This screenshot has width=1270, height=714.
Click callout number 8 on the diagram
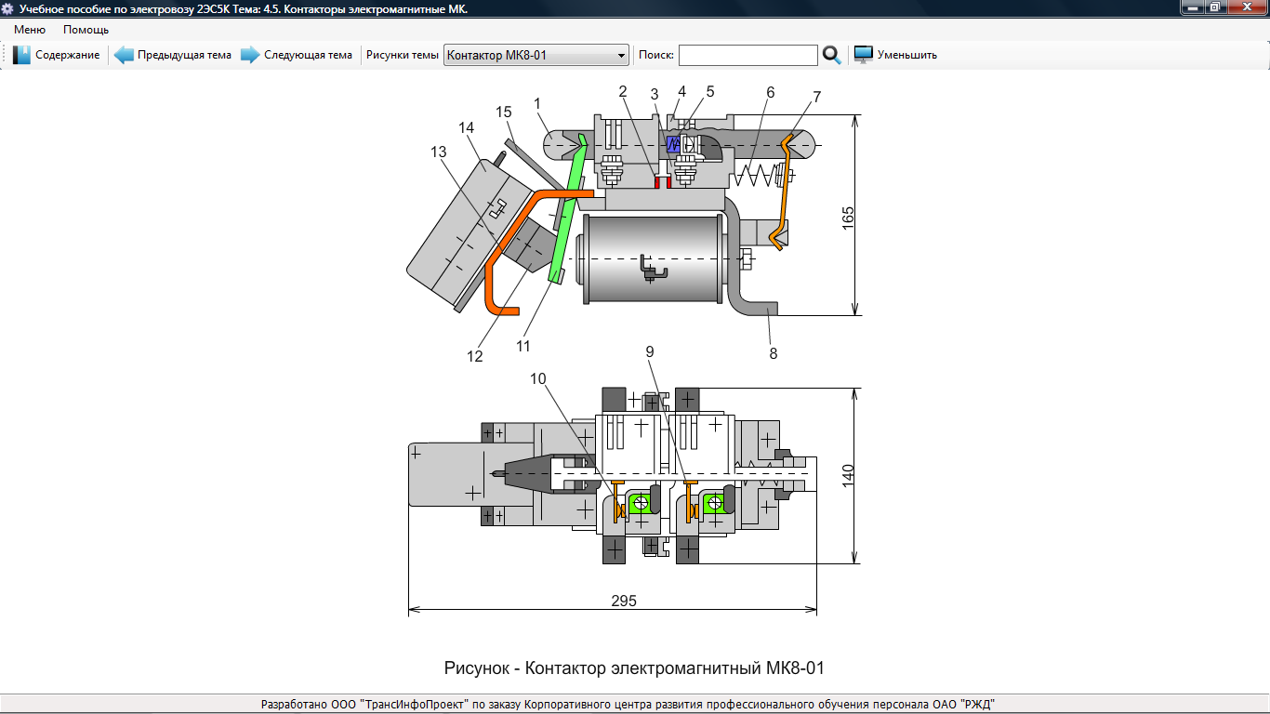[x=774, y=353]
